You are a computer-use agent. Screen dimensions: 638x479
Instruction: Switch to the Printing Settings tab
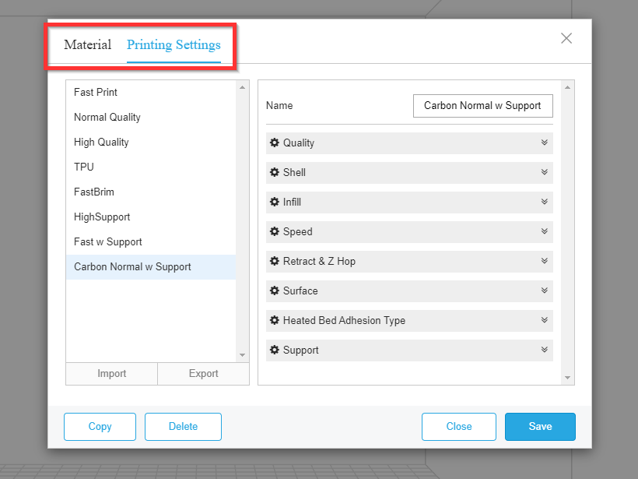tap(174, 45)
